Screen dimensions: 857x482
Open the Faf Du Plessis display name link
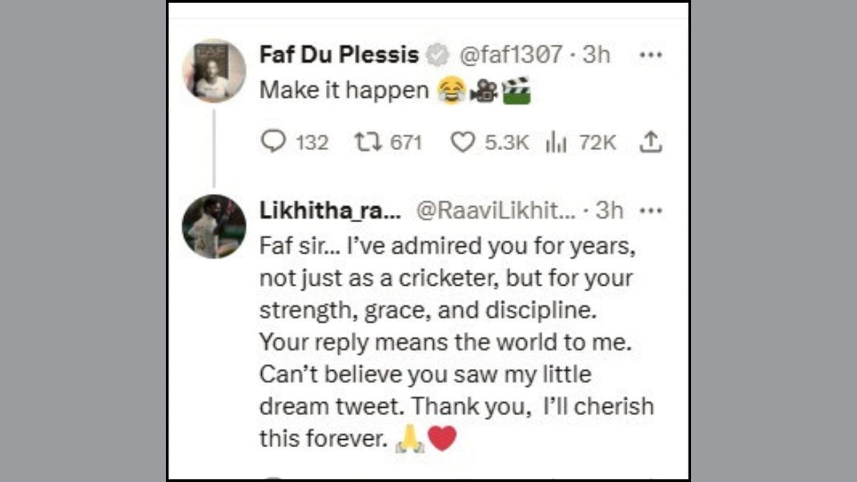click(339, 55)
